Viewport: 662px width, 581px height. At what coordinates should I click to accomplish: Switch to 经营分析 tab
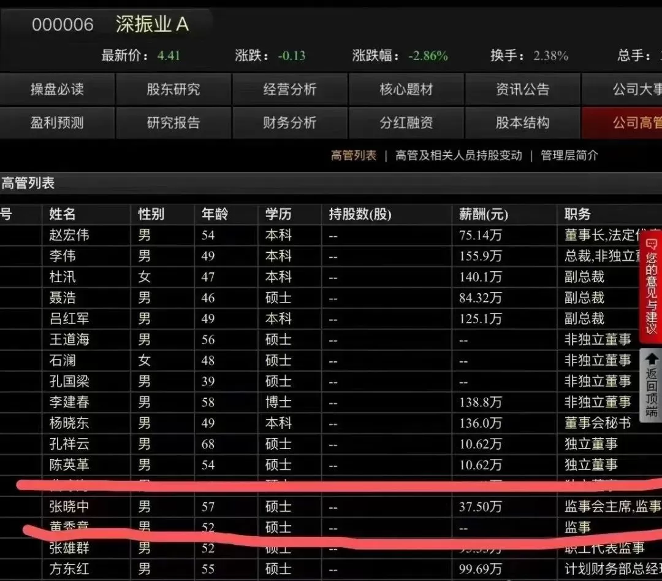click(289, 89)
